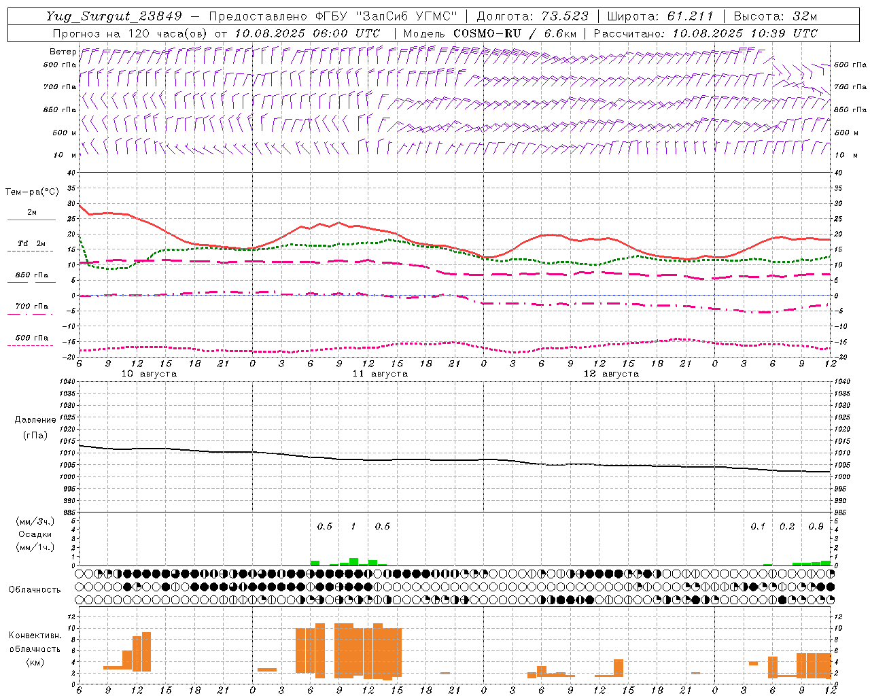The height and width of the screenshot is (696, 870).
Task: Click the pink dash-dot legend line under '700 гПа'
Action: (x=30, y=314)
